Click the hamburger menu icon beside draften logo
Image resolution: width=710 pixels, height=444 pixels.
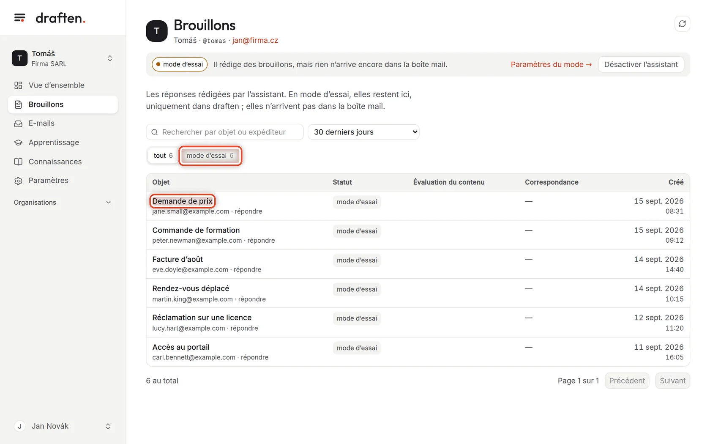(19, 18)
